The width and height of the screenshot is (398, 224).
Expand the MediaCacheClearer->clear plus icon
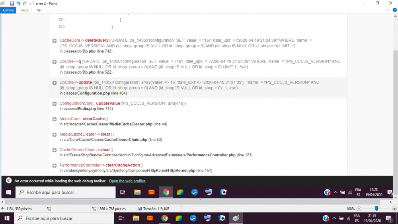click(54, 135)
